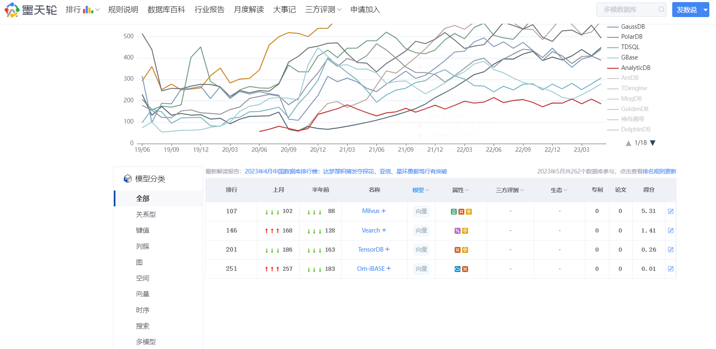This screenshot has height=349, width=716.
Task: Expand Milvus with the plus sign
Action: click(383, 211)
